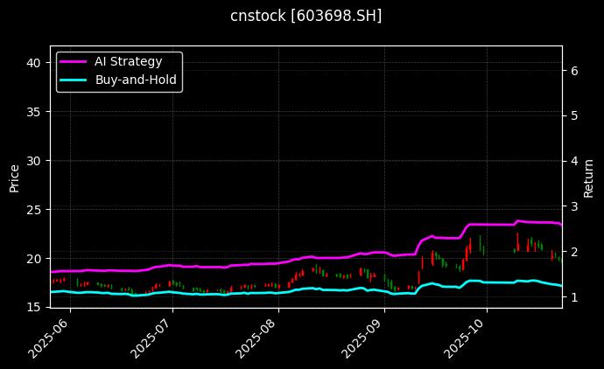
Task: Click the magenta line swatch in the legend
Action: pyautogui.click(x=74, y=61)
